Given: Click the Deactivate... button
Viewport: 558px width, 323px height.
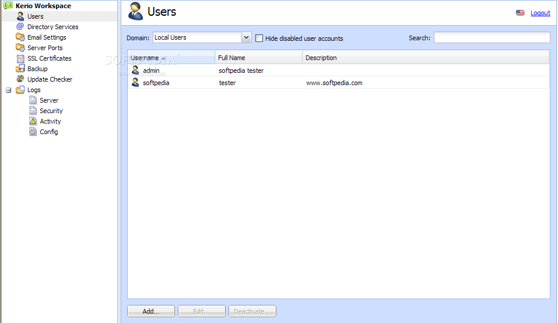Looking at the screenshot, I should [252, 311].
